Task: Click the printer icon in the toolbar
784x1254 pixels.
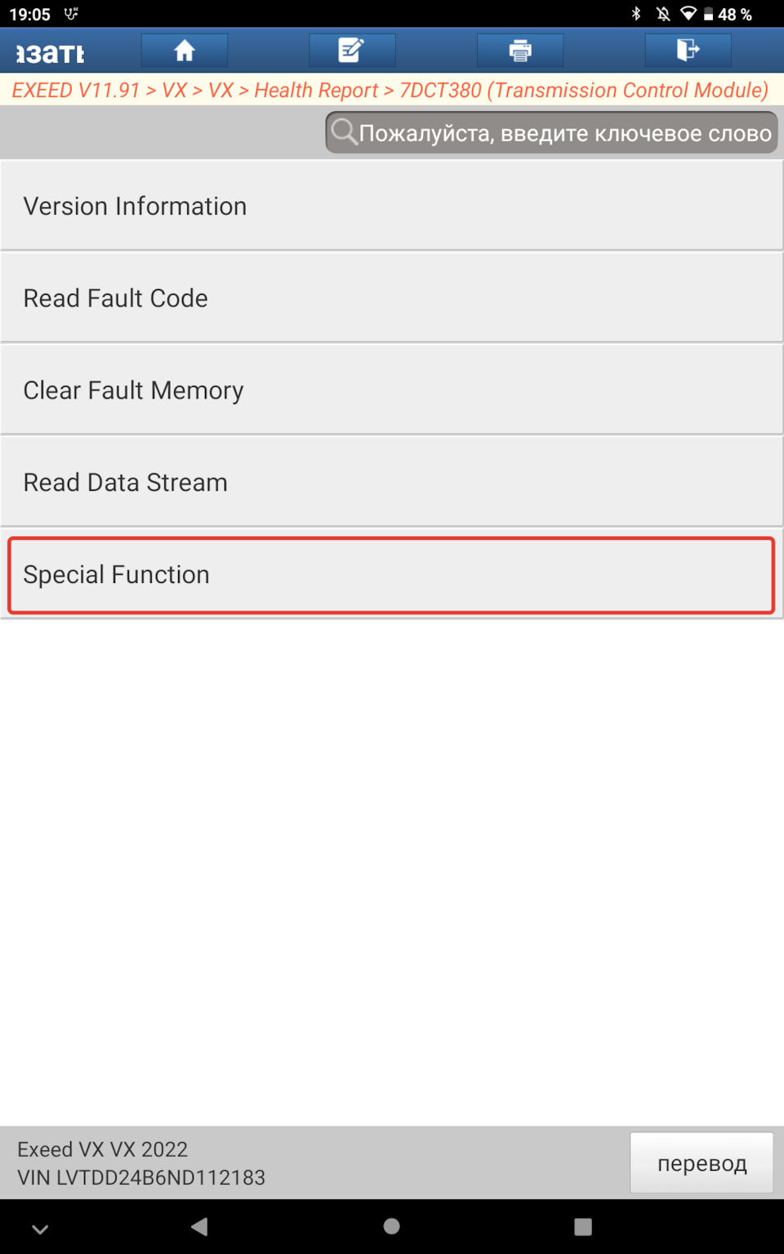Action: 520,51
